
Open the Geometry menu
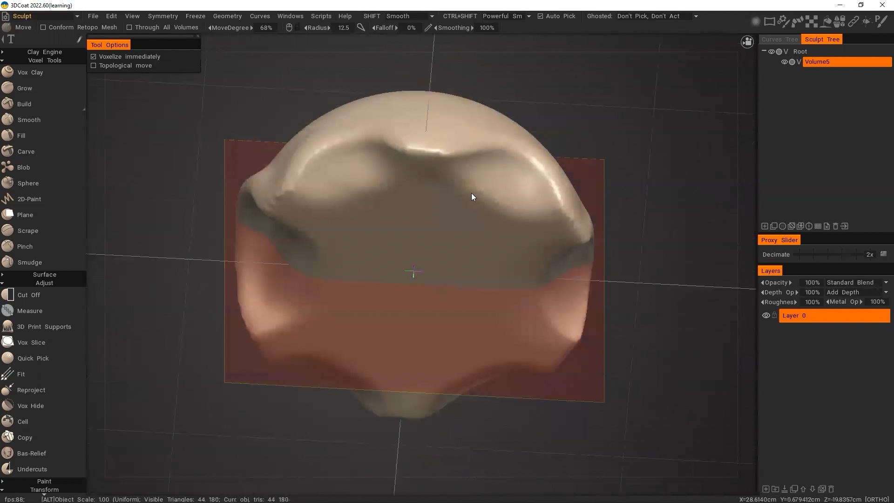coord(227,16)
